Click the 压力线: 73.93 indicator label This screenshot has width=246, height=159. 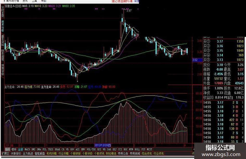tap(32, 87)
